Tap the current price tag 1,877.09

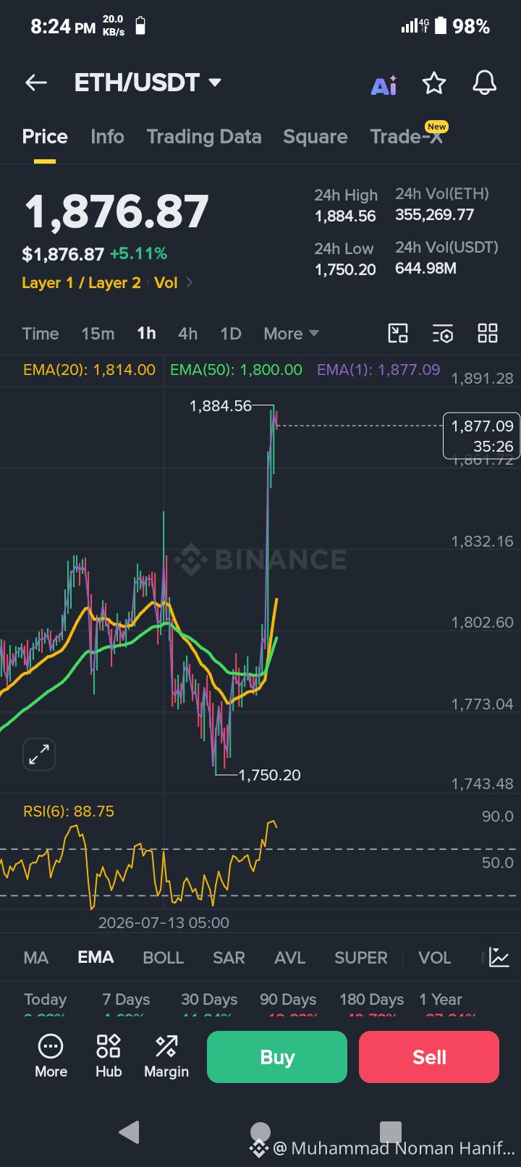(x=481, y=436)
